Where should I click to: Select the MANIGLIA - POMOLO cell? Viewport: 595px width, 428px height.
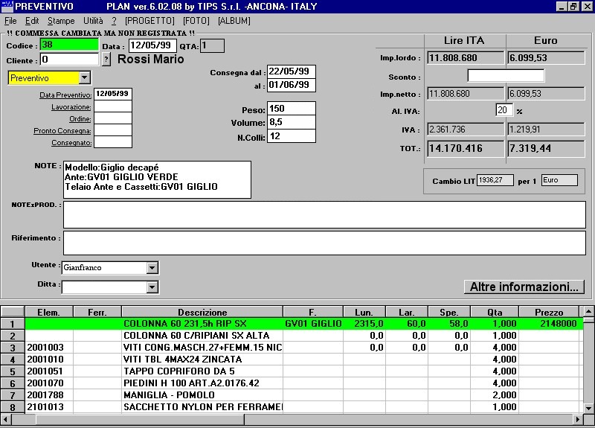pos(202,395)
